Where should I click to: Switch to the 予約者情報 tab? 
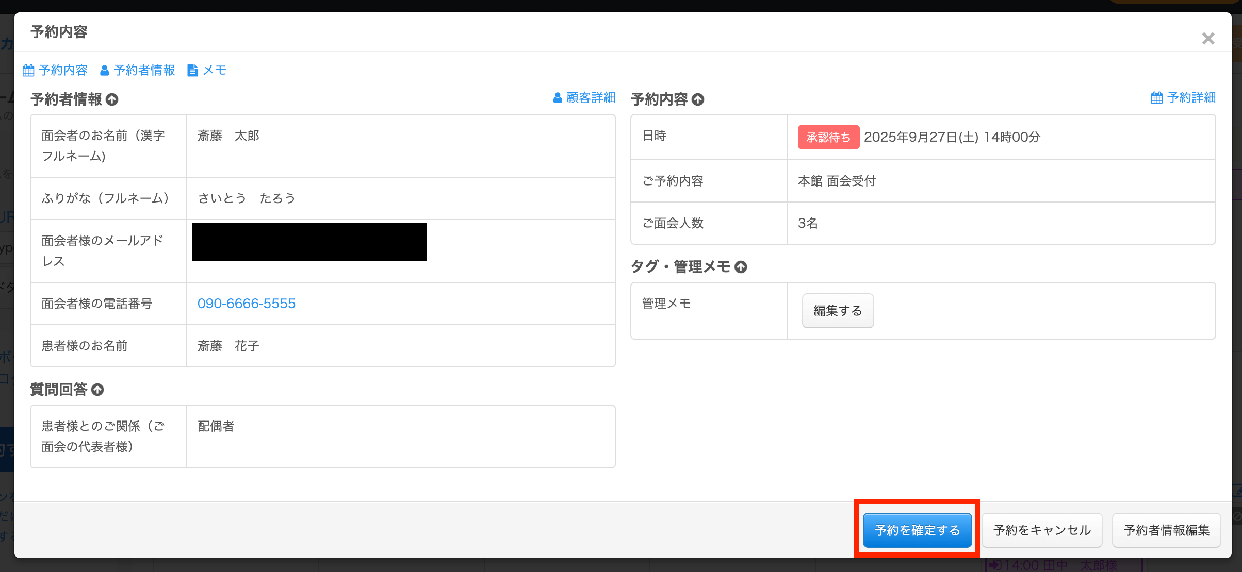(144, 71)
